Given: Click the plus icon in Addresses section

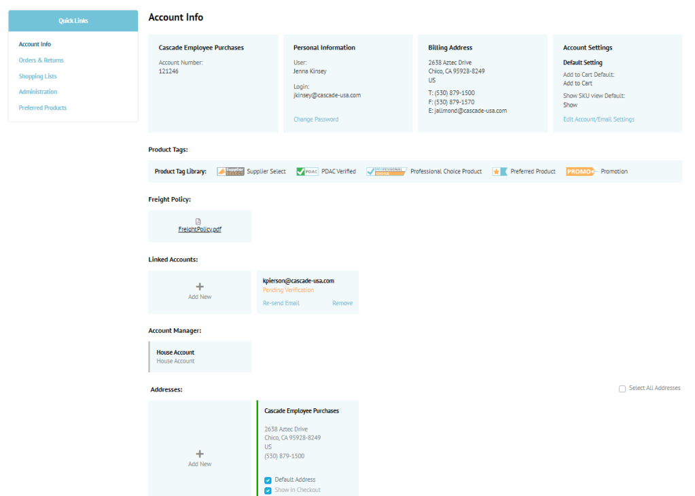Looking at the screenshot, I should pyautogui.click(x=200, y=454).
